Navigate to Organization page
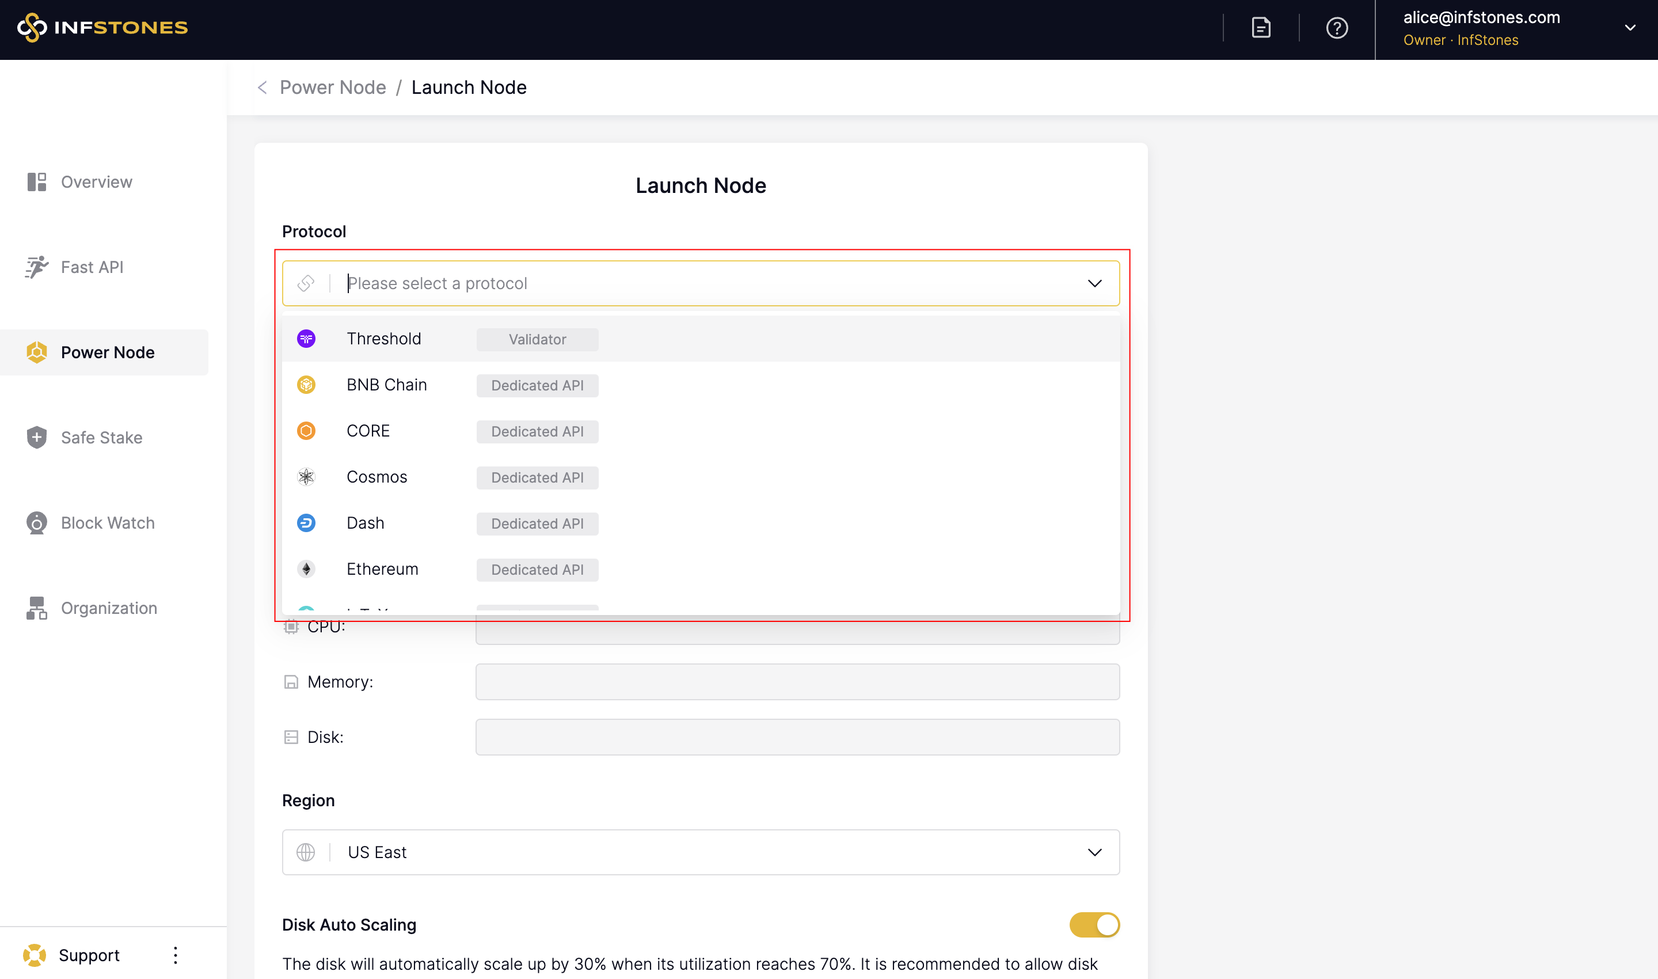 click(109, 608)
